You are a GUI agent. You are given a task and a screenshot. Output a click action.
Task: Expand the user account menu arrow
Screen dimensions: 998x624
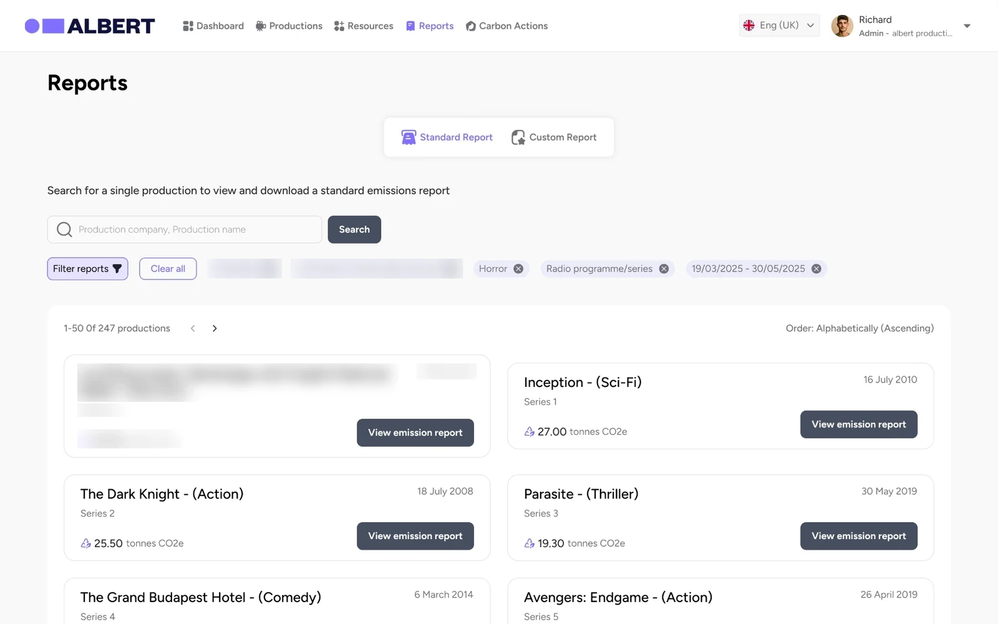pos(967,26)
